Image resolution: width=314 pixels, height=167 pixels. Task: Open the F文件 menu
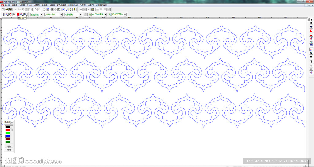7,5
